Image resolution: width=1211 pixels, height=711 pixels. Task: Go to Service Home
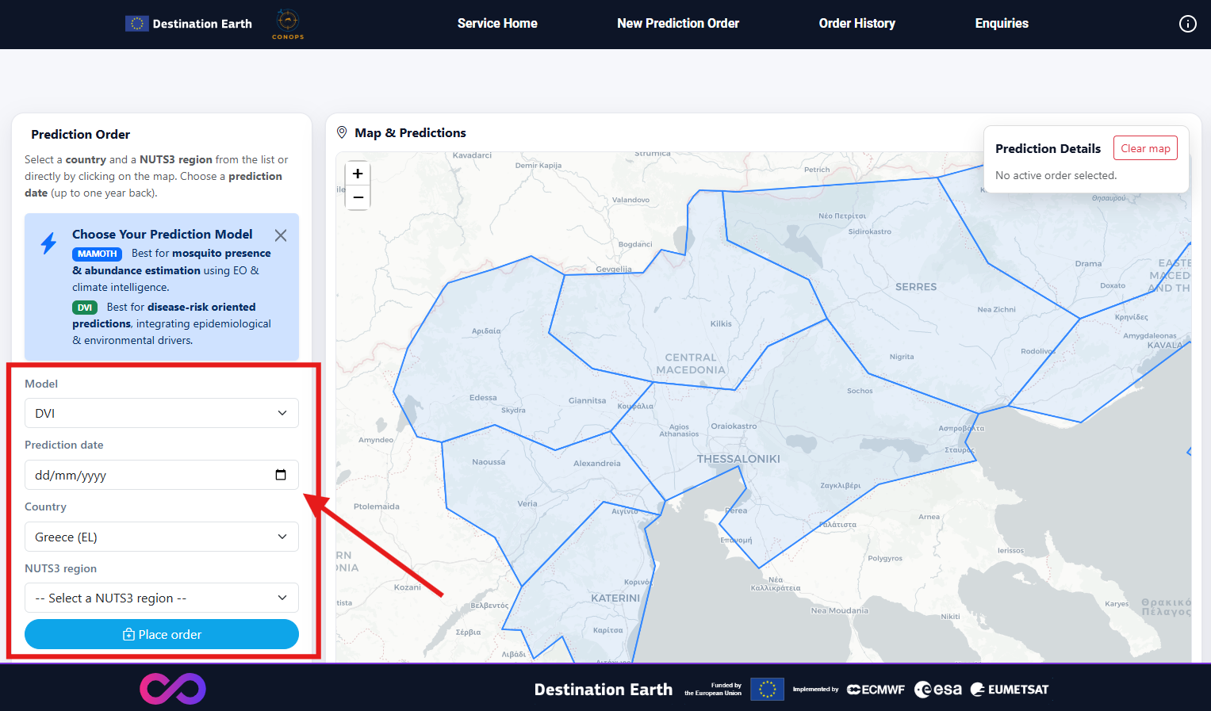tap(497, 24)
